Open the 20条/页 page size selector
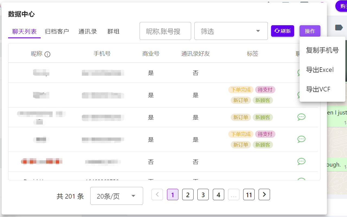 click(117, 196)
